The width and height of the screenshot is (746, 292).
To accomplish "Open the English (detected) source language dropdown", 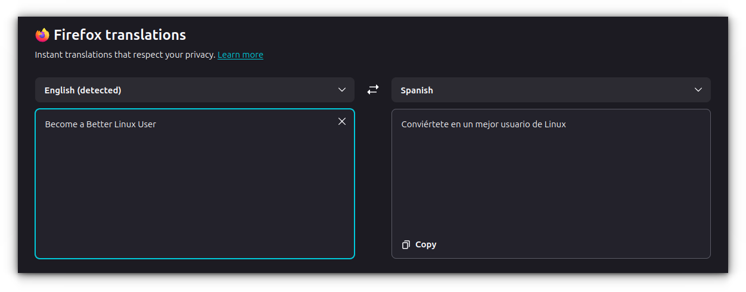I will click(195, 90).
